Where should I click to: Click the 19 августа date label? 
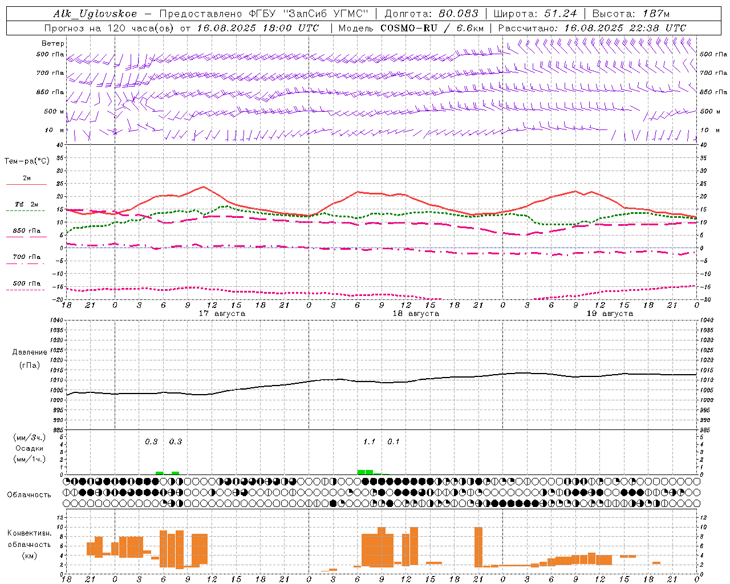[610, 314]
